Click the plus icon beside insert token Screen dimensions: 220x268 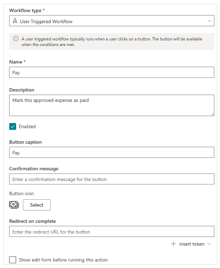(173, 244)
